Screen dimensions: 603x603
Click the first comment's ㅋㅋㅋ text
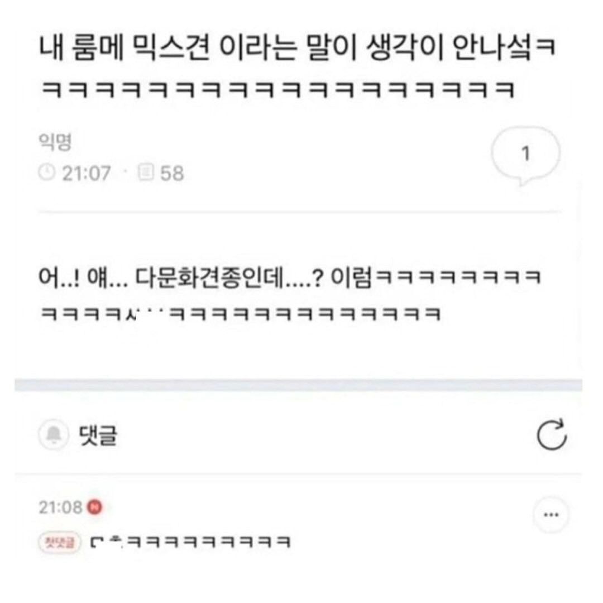pos(190,542)
